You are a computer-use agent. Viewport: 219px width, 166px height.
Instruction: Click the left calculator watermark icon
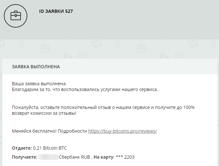[x=83, y=56]
